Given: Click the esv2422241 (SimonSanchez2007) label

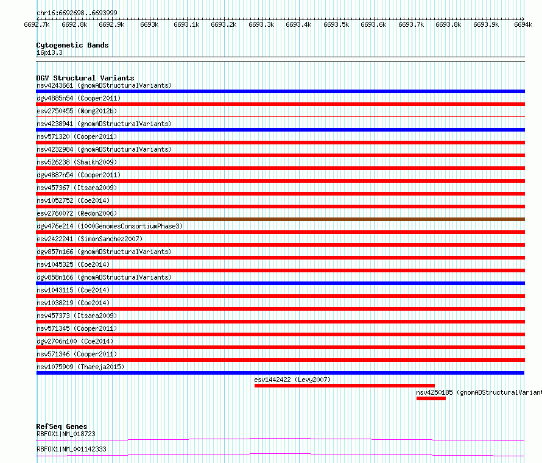Looking at the screenshot, I should (x=90, y=239).
